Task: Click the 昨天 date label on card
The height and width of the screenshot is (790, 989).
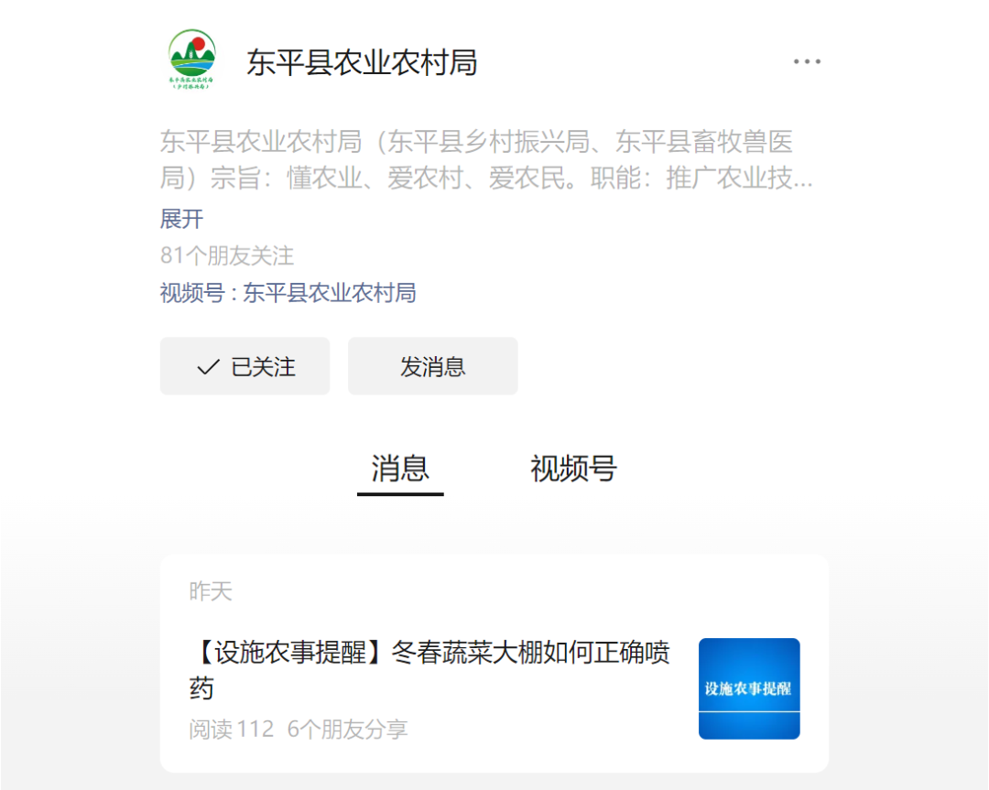Action: (211, 591)
